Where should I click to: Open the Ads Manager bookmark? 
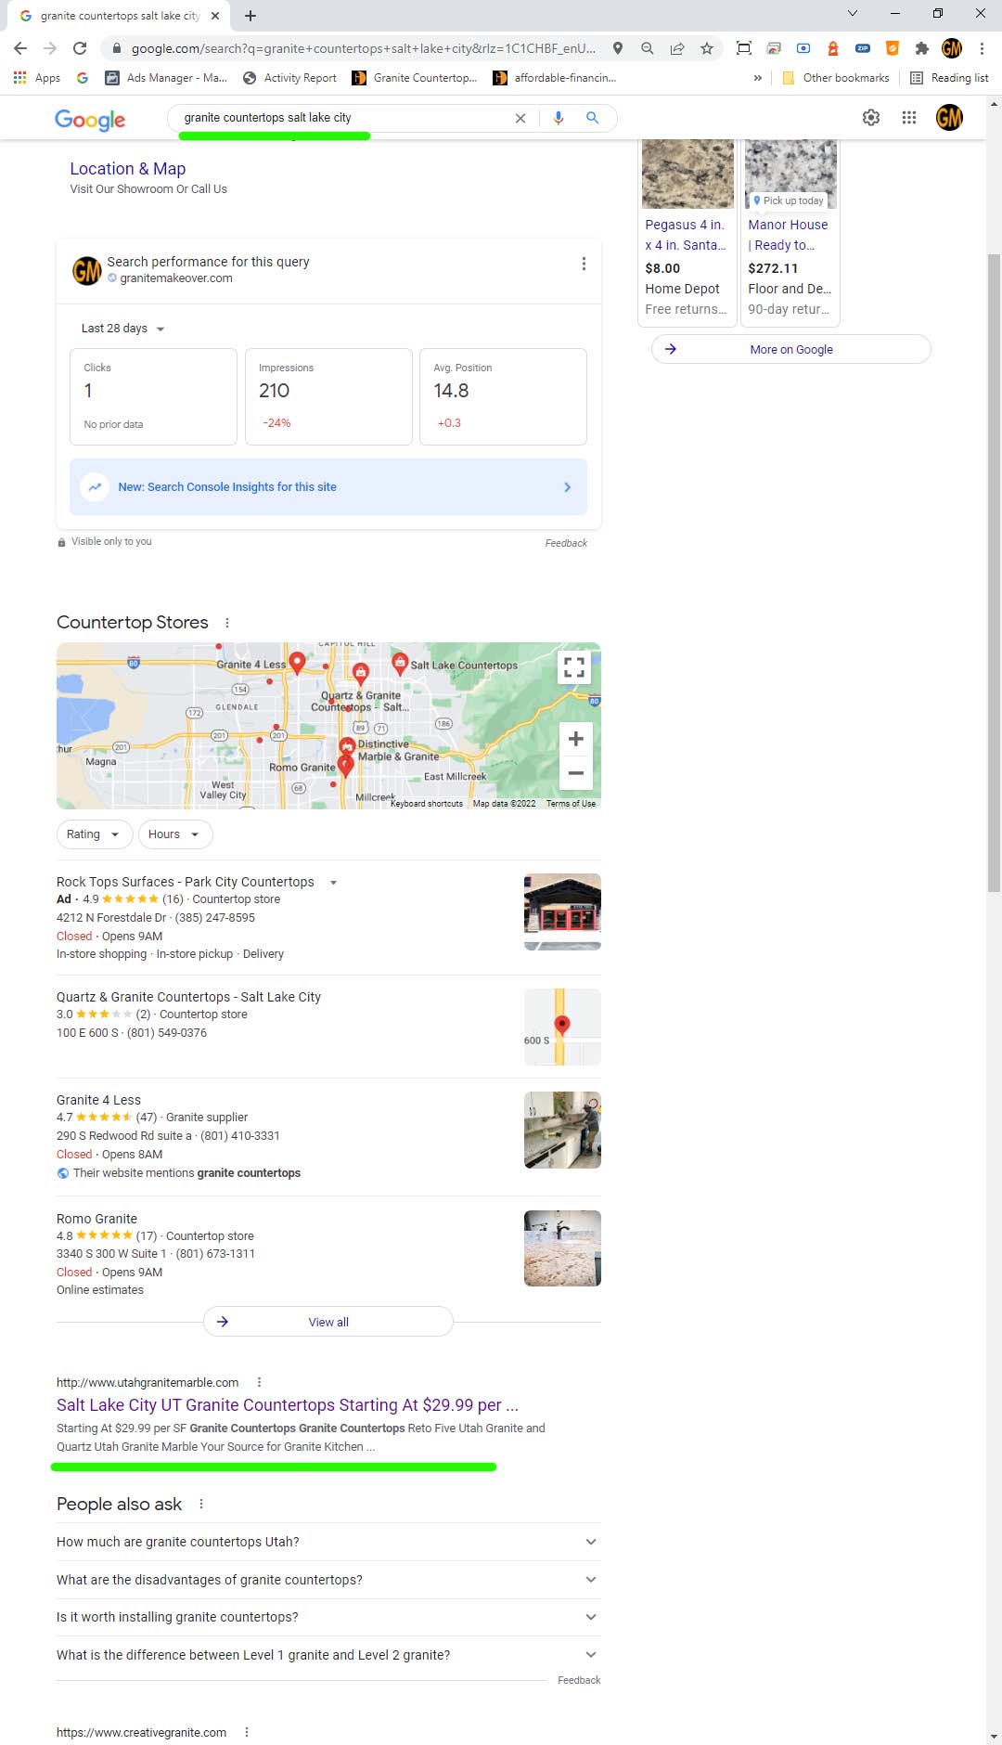pos(166,78)
